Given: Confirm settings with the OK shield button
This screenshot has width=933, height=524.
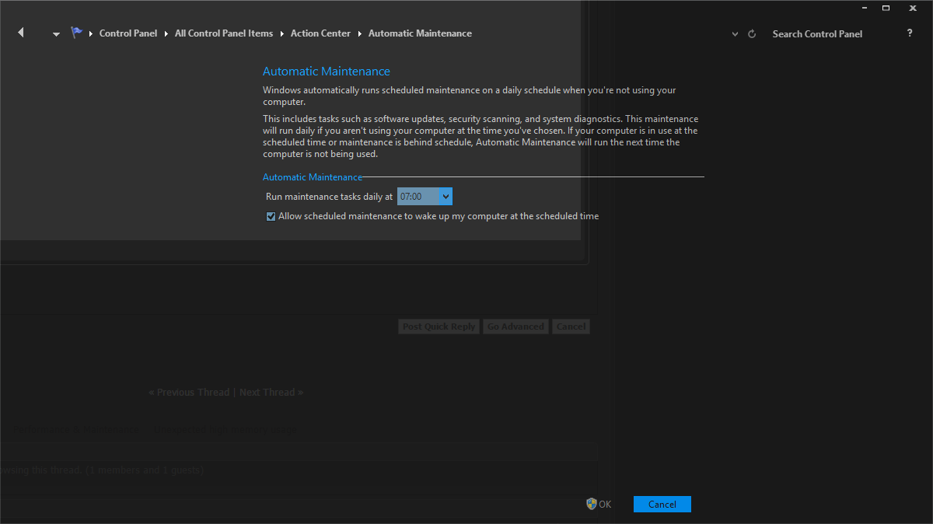Looking at the screenshot, I should tap(599, 504).
